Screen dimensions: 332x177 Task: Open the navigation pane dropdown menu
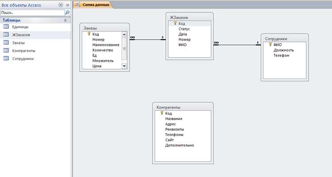[x=61, y=5]
